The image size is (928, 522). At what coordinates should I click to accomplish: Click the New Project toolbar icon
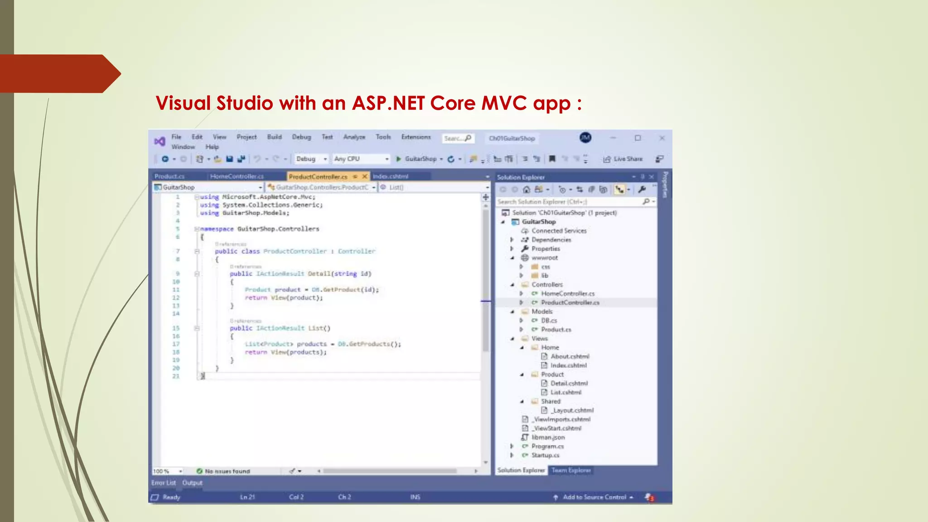point(199,159)
